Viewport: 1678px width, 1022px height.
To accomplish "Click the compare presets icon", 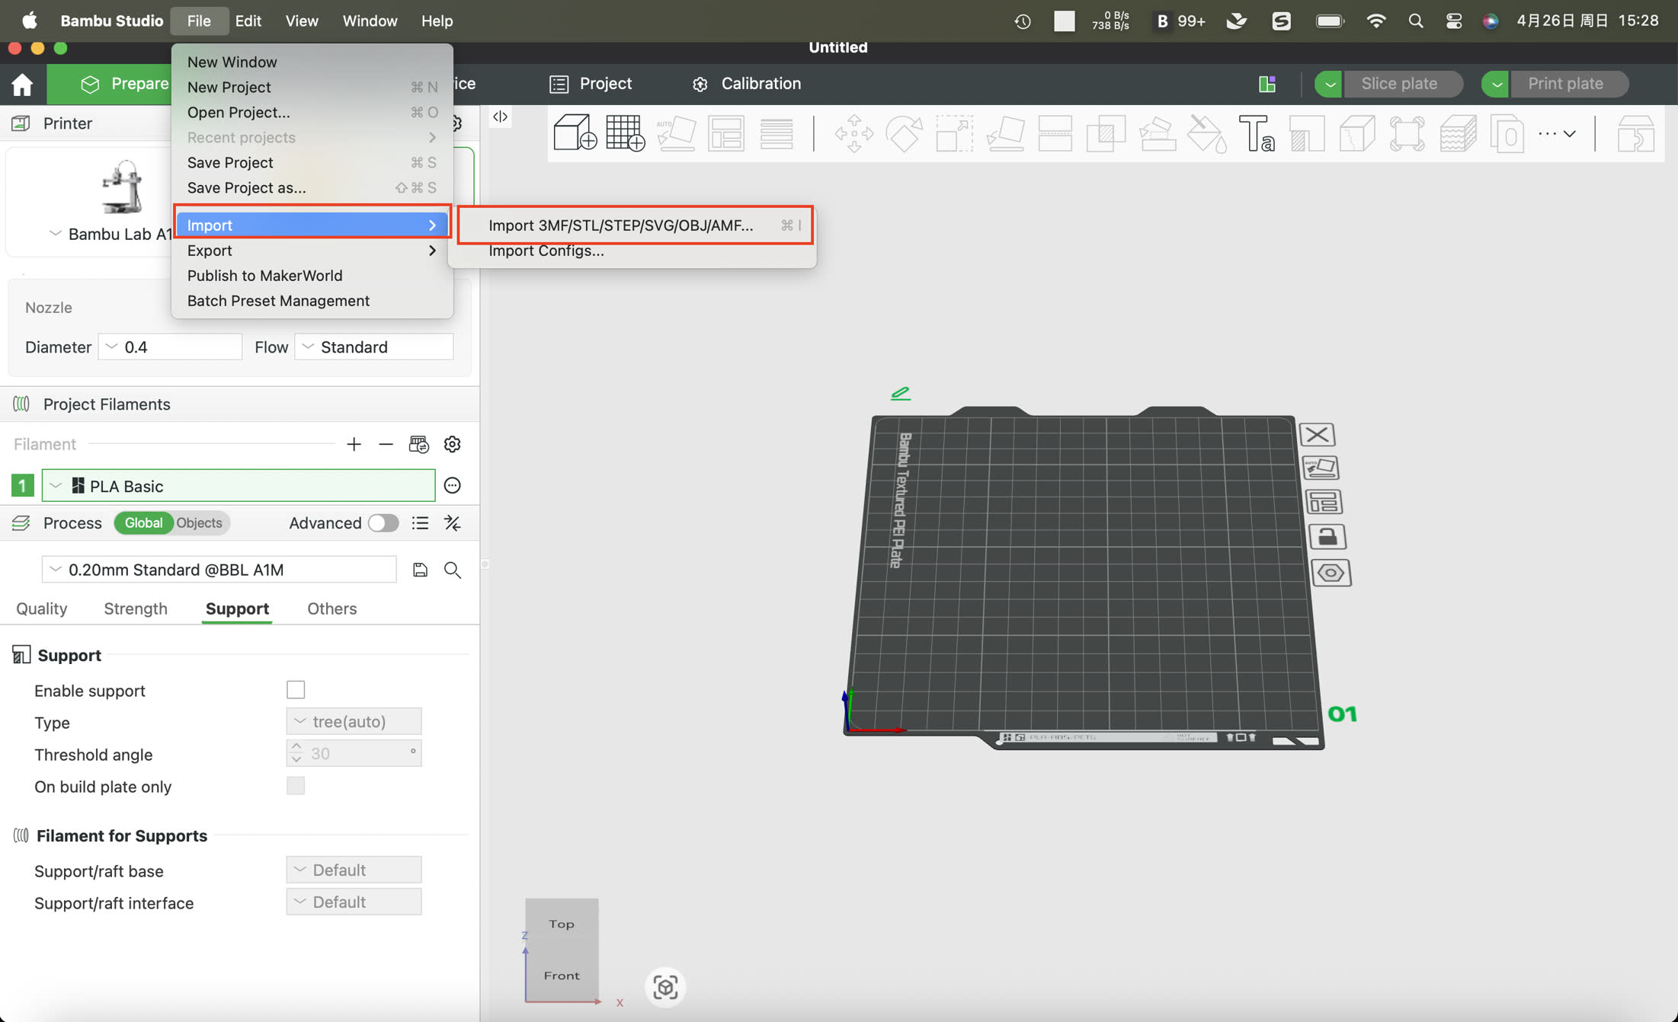I will pos(453,522).
